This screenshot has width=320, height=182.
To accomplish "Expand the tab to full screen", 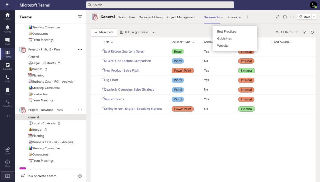I will [278, 17].
